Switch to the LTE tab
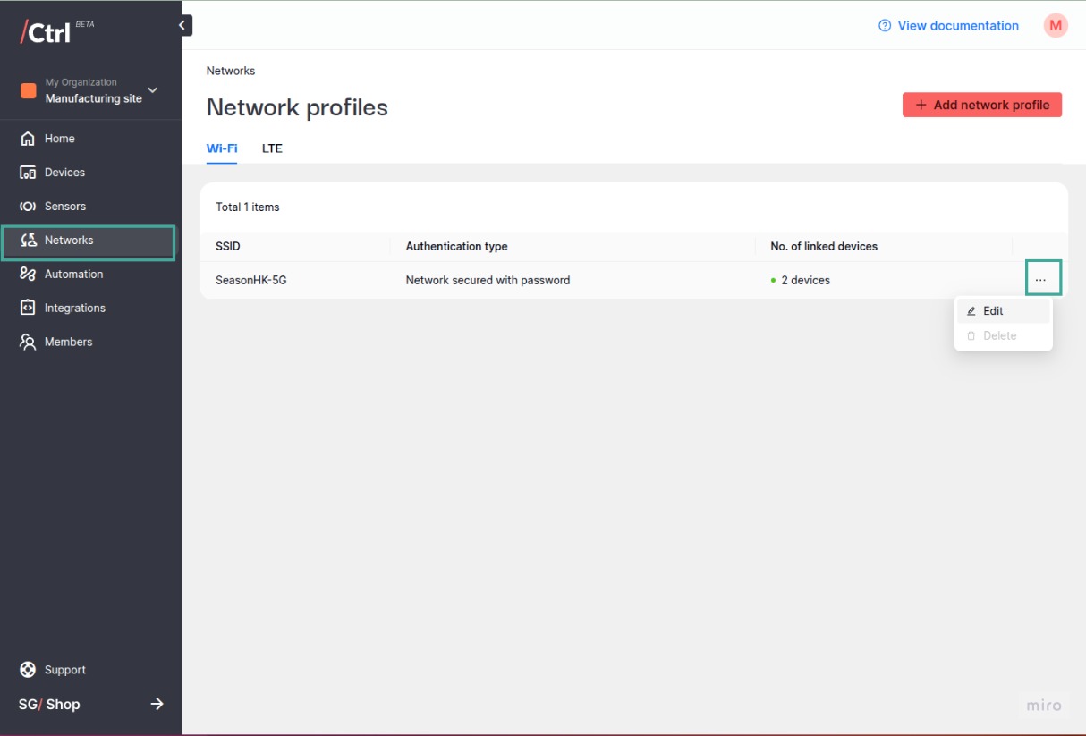 click(272, 148)
